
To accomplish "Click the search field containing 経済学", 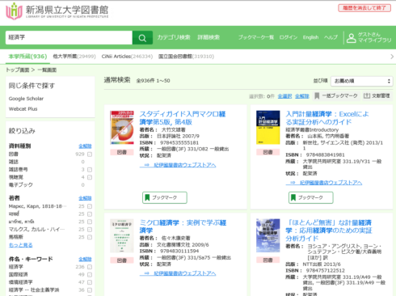I will point(69,37).
